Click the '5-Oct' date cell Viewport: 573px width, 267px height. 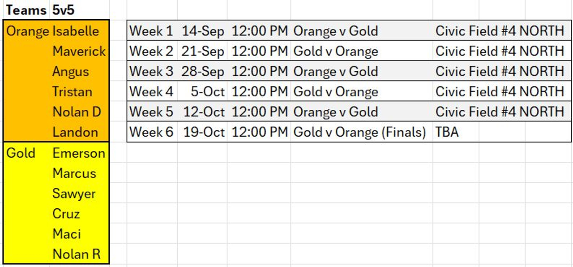[207, 92]
